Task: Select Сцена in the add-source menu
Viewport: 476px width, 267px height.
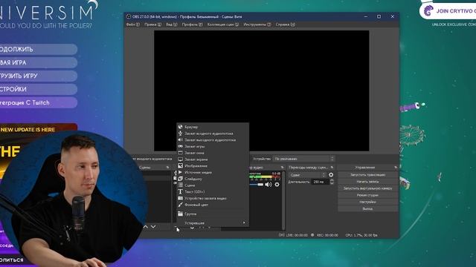Action: (213, 185)
